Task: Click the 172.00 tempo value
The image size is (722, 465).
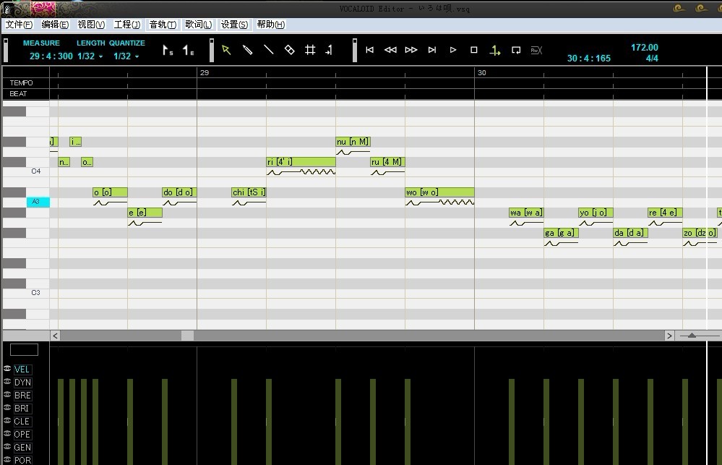Action: [x=644, y=48]
